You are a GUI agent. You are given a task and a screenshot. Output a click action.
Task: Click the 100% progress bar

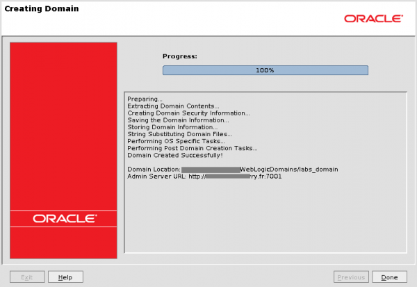pyautogui.click(x=265, y=70)
